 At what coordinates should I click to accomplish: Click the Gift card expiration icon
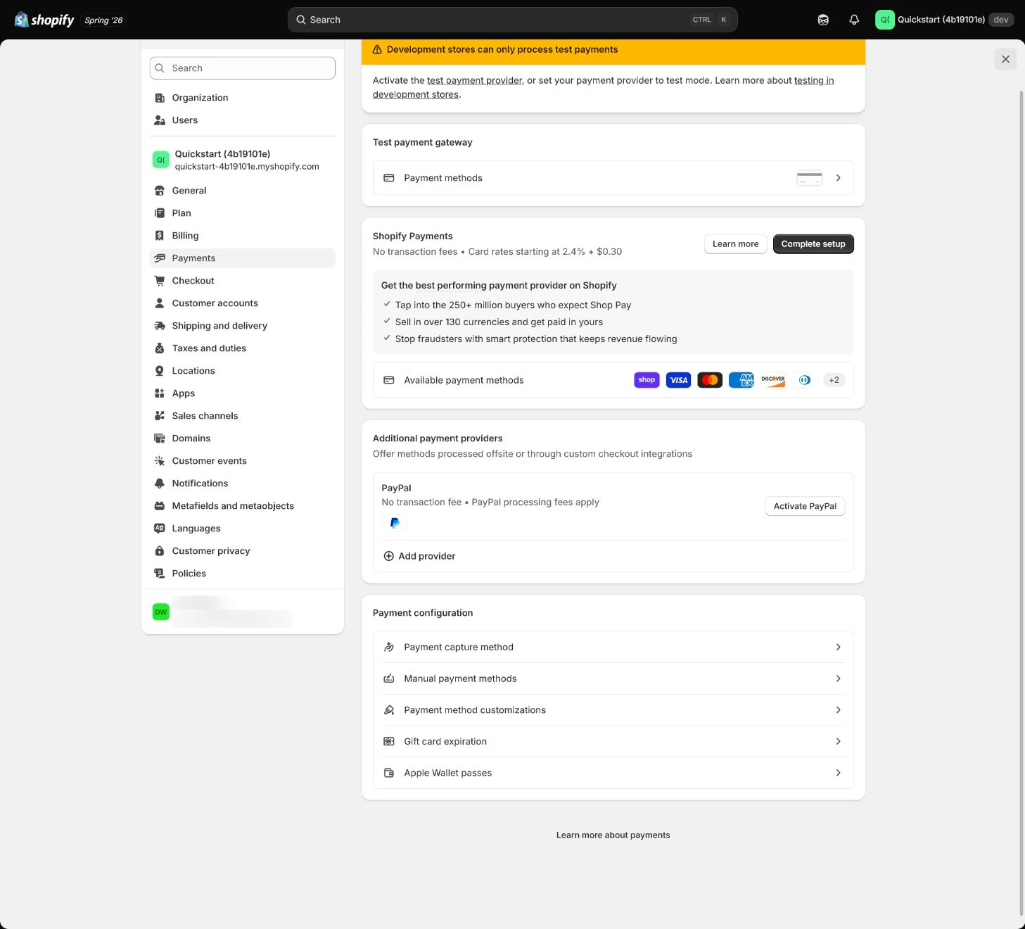(x=389, y=741)
